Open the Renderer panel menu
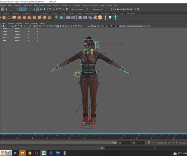The height and width of the screenshot is (156, 187). pos(34,23)
